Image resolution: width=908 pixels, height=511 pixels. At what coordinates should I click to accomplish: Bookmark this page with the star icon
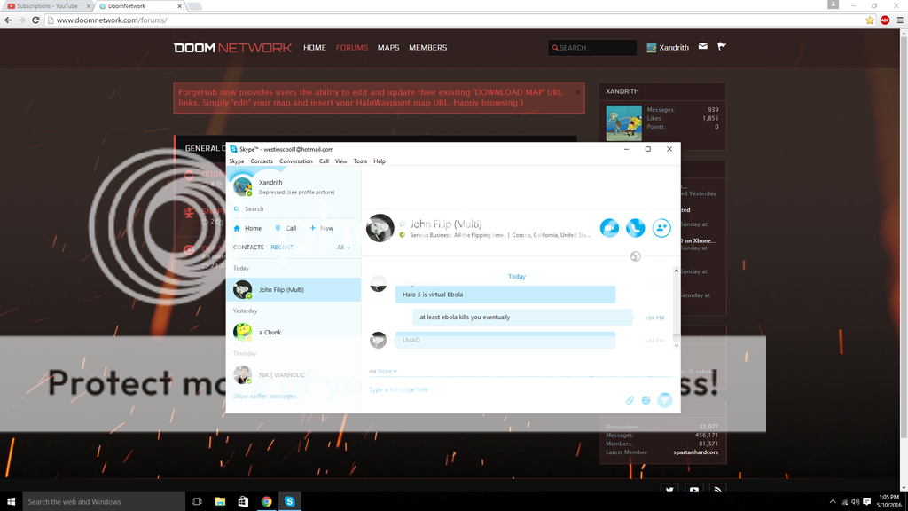870,20
